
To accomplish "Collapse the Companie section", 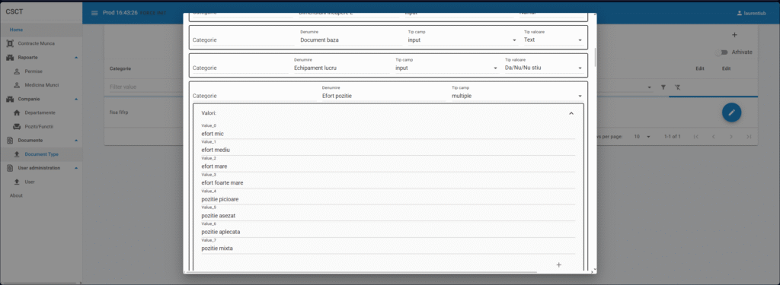I will 76,100.
